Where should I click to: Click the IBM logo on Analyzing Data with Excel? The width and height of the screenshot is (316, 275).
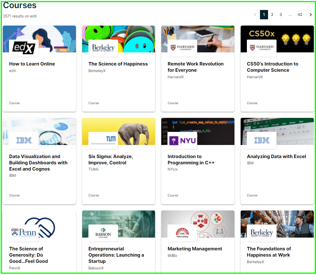[x=262, y=140]
